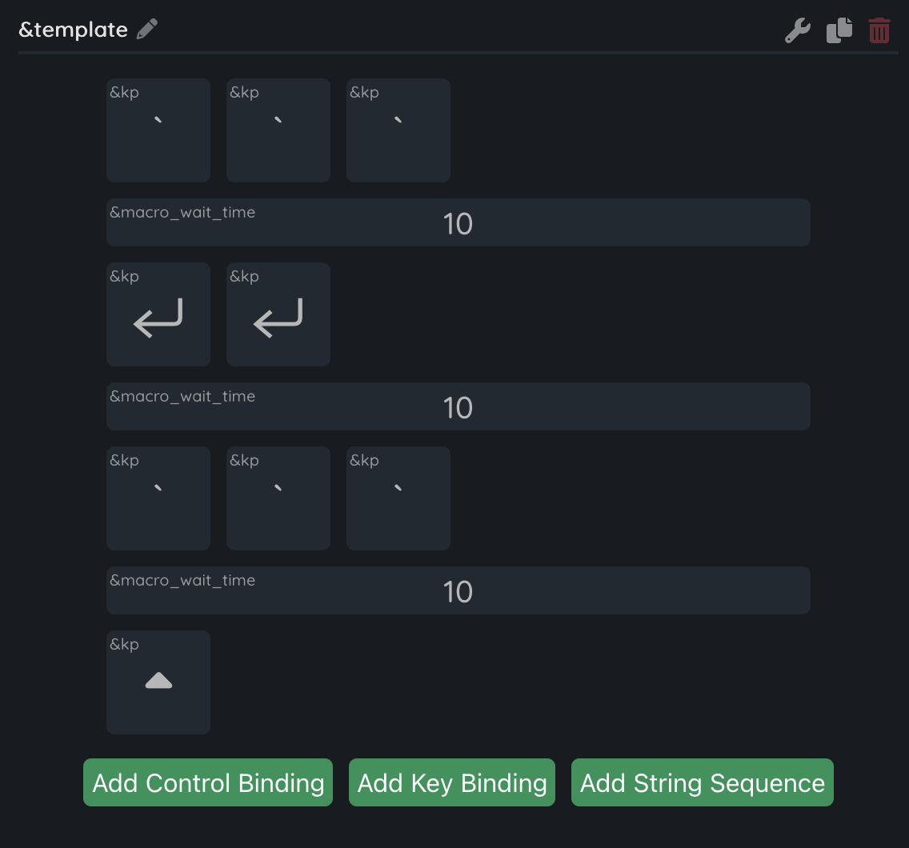Select the third backtick key in top row
909x848 pixels.
point(398,130)
